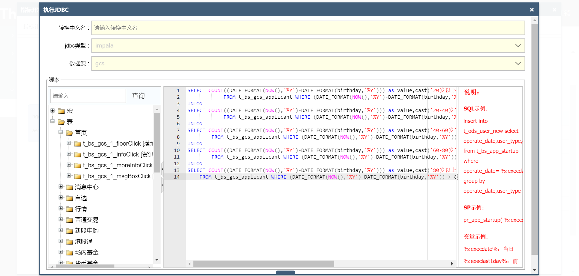Click the 行情 folder icon
Image resolution: width=579 pixels, height=276 pixels.
click(x=70, y=209)
